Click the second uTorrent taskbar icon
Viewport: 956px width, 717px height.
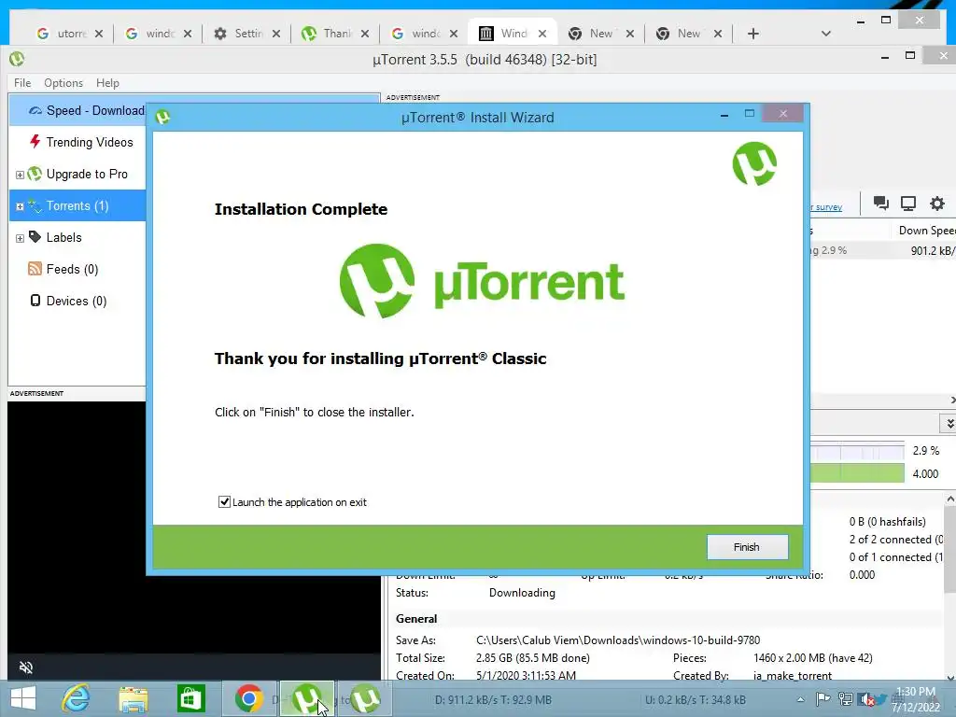(365, 698)
